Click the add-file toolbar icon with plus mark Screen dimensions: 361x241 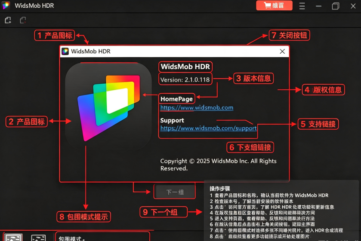pos(8,20)
